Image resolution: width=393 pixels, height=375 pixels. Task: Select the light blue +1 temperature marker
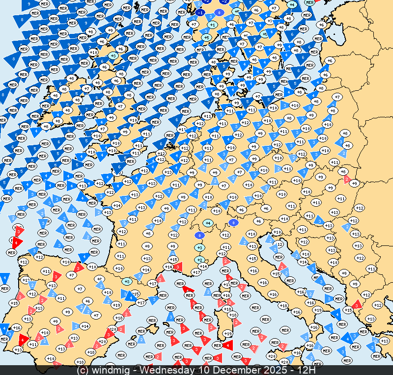pos(212,25)
